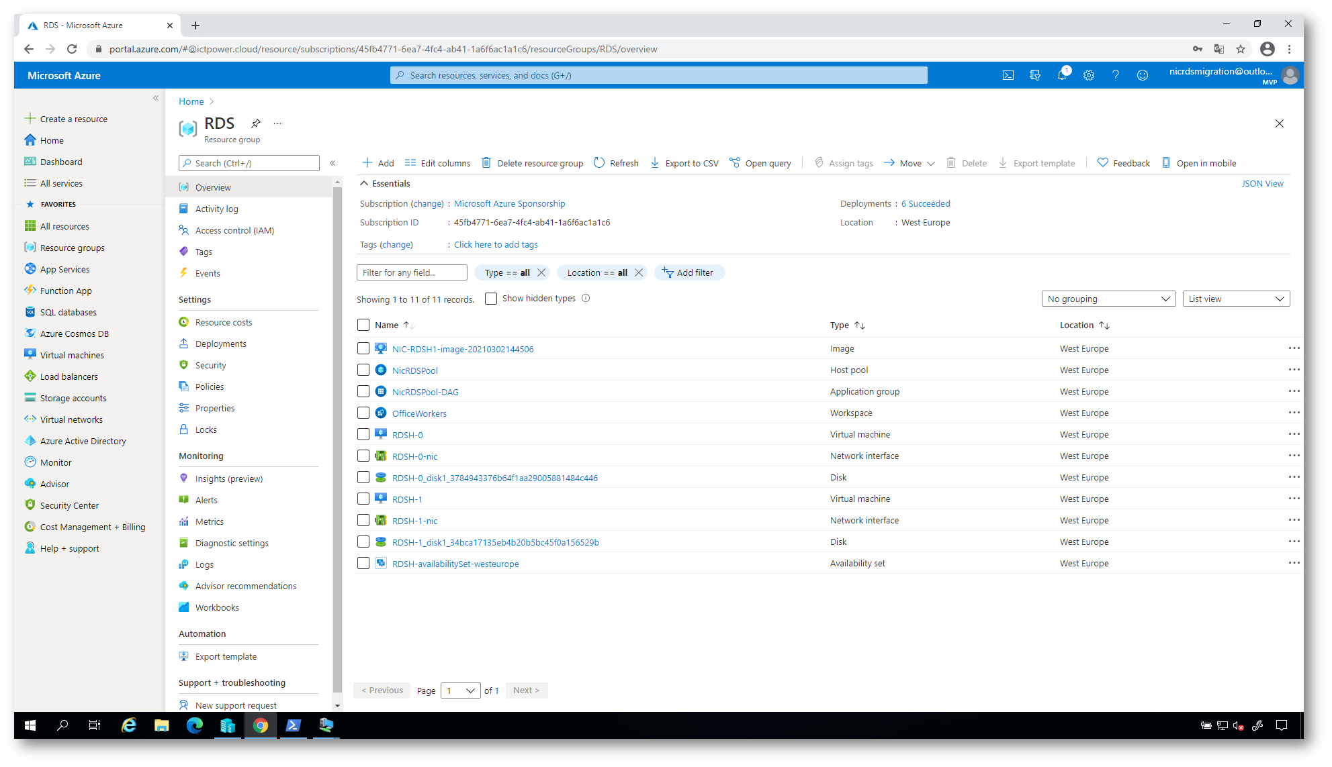Open the Page number dropdown
Screen dimensions: 1332x767
point(461,691)
